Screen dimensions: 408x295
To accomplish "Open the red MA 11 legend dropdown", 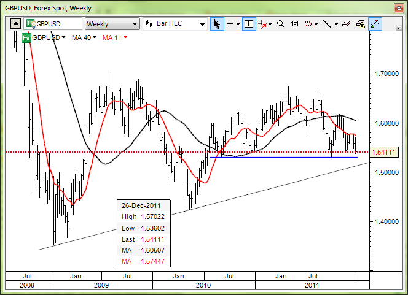I will coord(115,37).
